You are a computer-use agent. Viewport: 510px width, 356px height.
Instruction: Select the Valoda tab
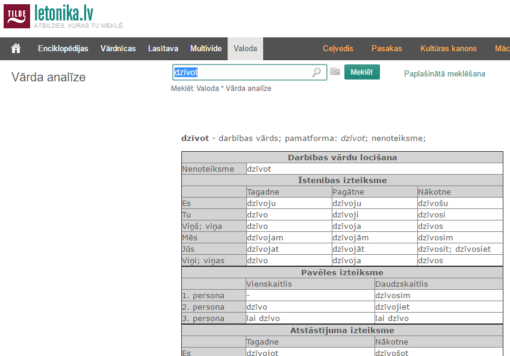tap(245, 48)
